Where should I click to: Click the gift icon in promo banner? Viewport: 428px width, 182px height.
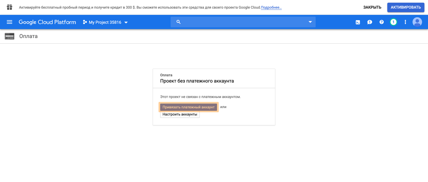(10, 7)
